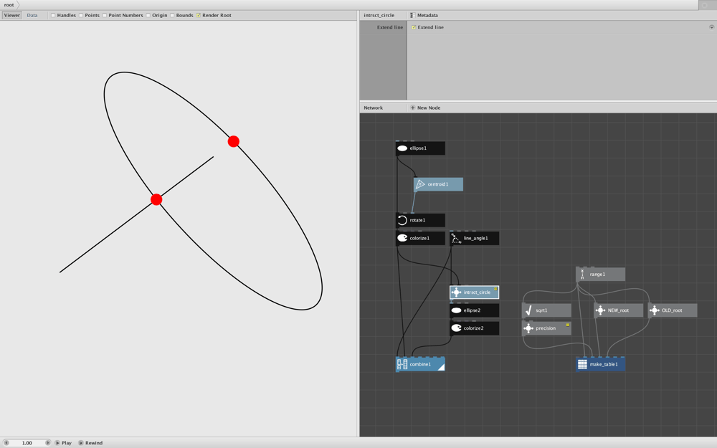Select the line_angle1 node icon
Viewport: 717px width, 448px height.
(x=456, y=238)
